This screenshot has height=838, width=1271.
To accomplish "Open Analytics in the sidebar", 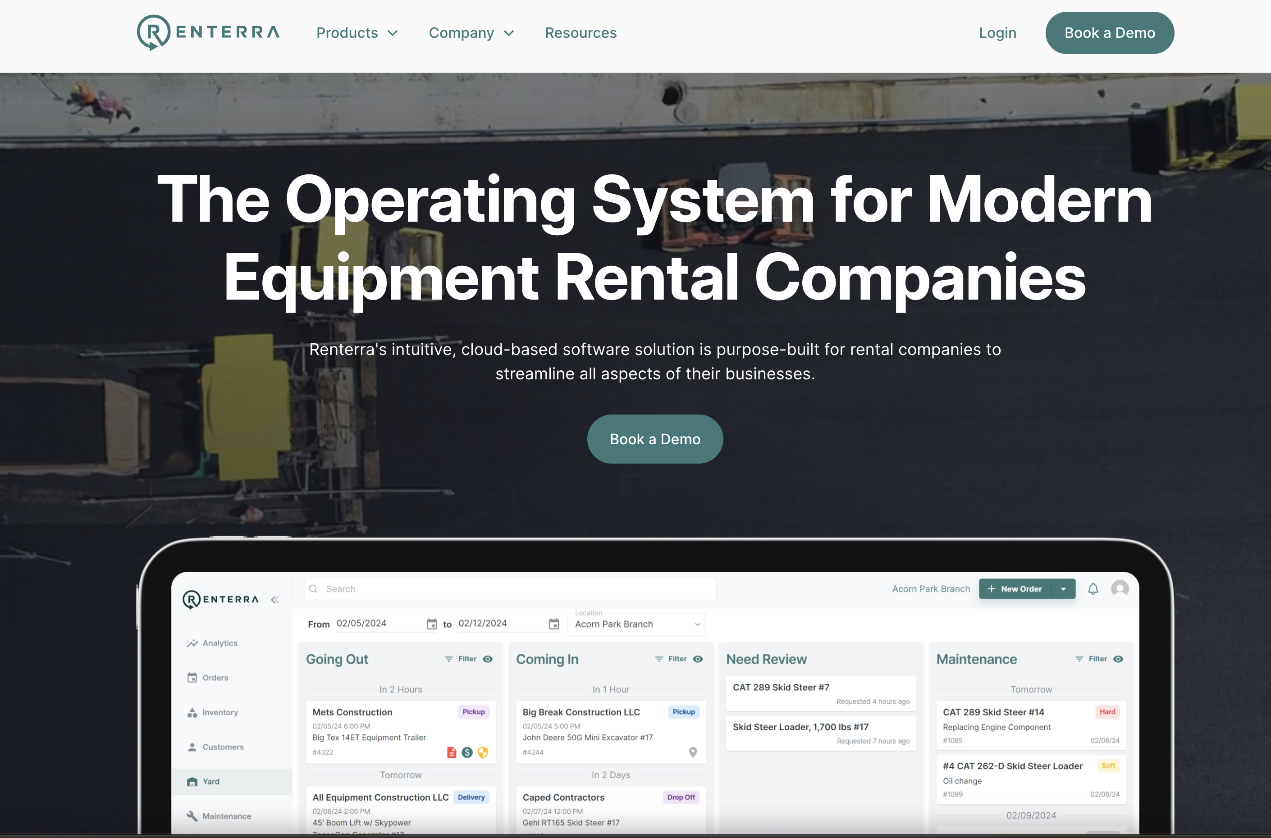I will (x=231, y=643).
